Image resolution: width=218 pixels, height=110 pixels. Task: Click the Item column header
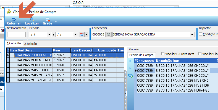coord(61,50)
